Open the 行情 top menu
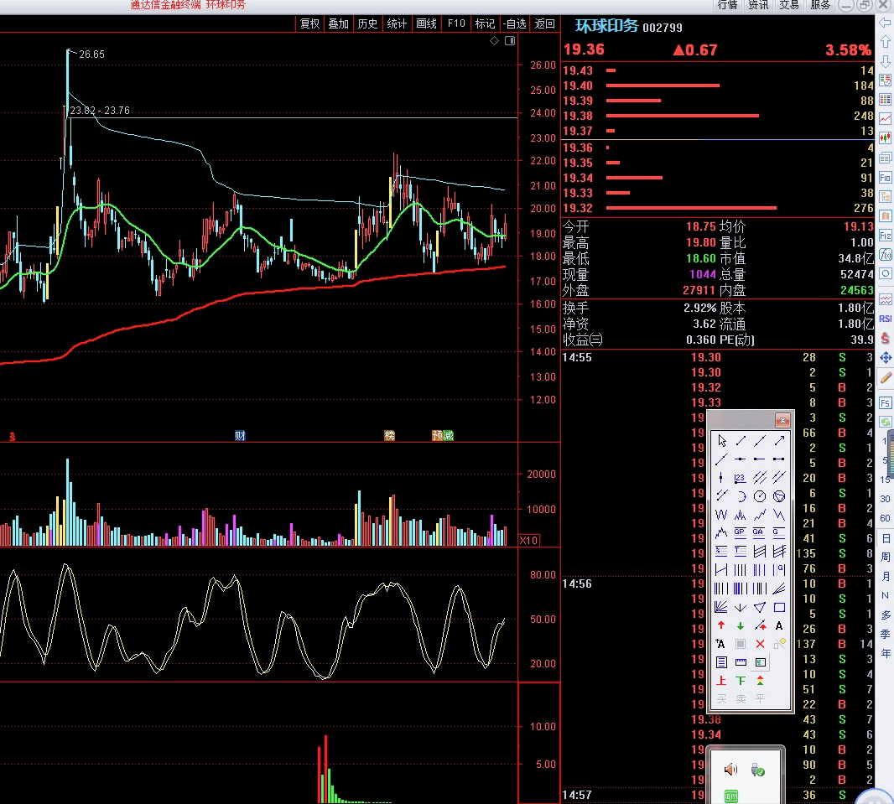The height and width of the screenshot is (804, 894). (x=727, y=5)
